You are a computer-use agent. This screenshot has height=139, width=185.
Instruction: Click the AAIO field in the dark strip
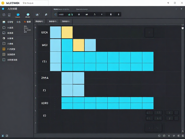61,14
